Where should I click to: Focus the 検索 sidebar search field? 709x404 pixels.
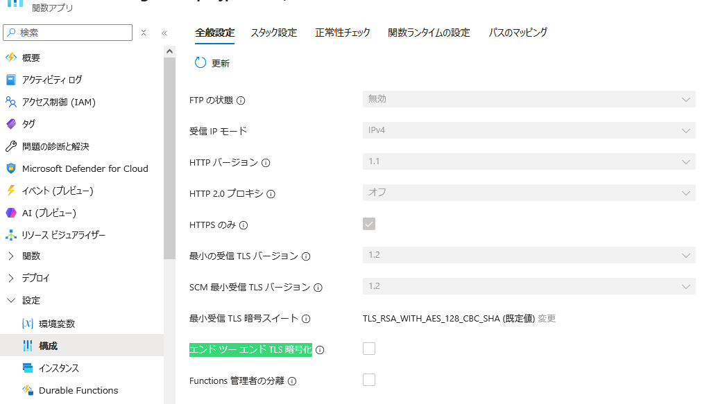coord(68,33)
